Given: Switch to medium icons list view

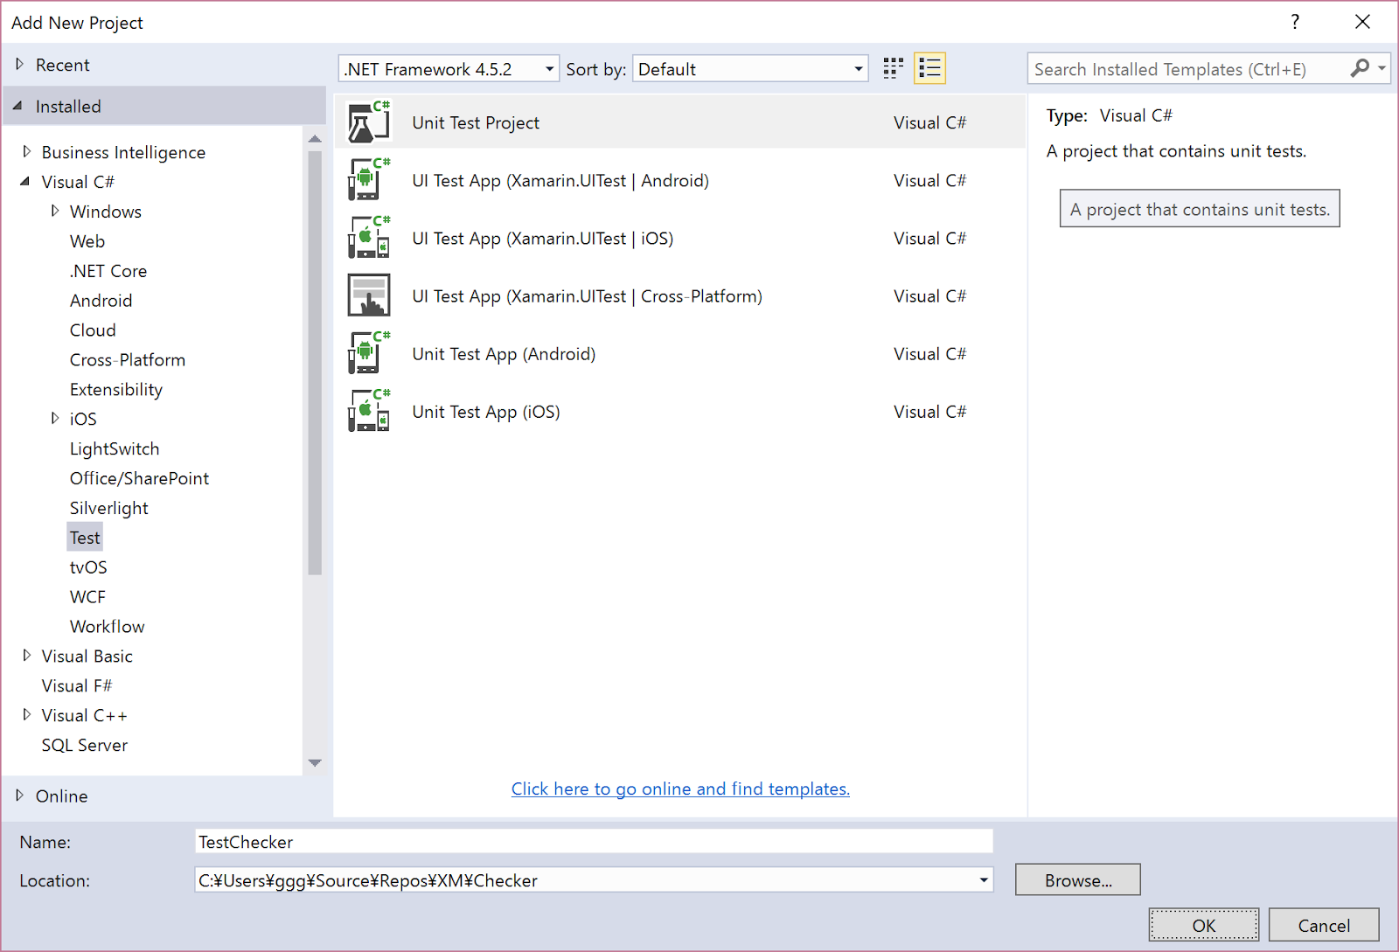Looking at the screenshot, I should click(x=929, y=68).
